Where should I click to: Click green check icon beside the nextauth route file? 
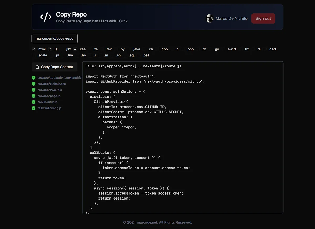point(33,77)
